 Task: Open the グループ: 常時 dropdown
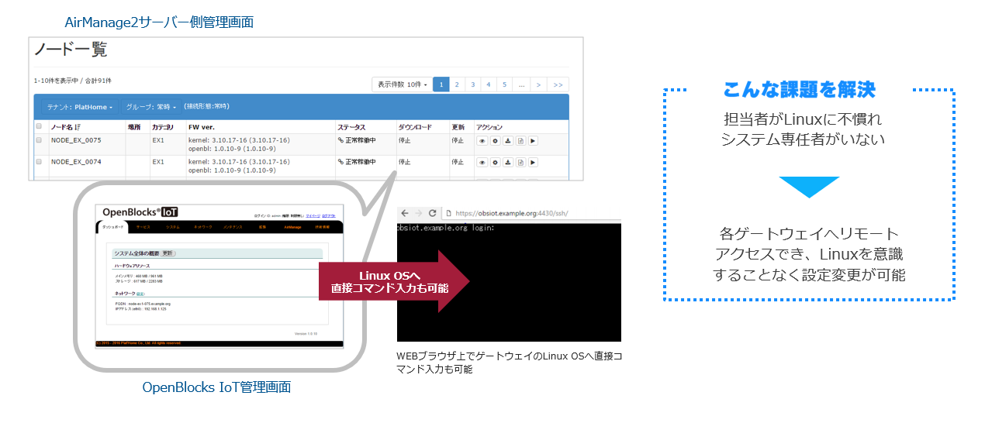[151, 107]
